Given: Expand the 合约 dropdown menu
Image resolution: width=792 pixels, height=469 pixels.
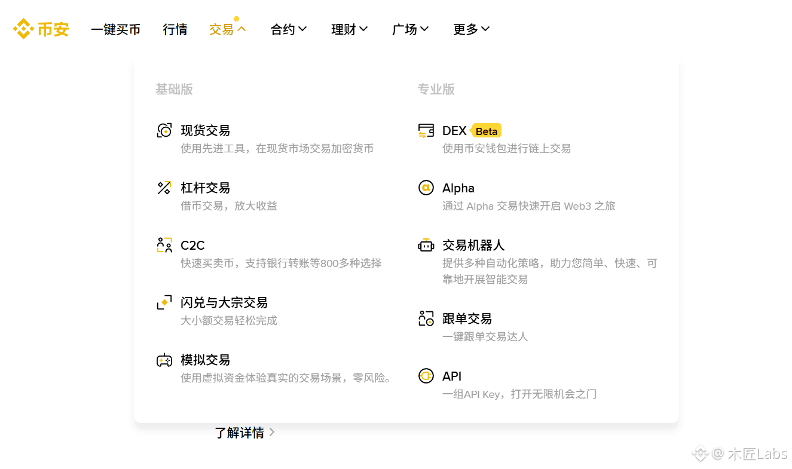Looking at the screenshot, I should (289, 29).
